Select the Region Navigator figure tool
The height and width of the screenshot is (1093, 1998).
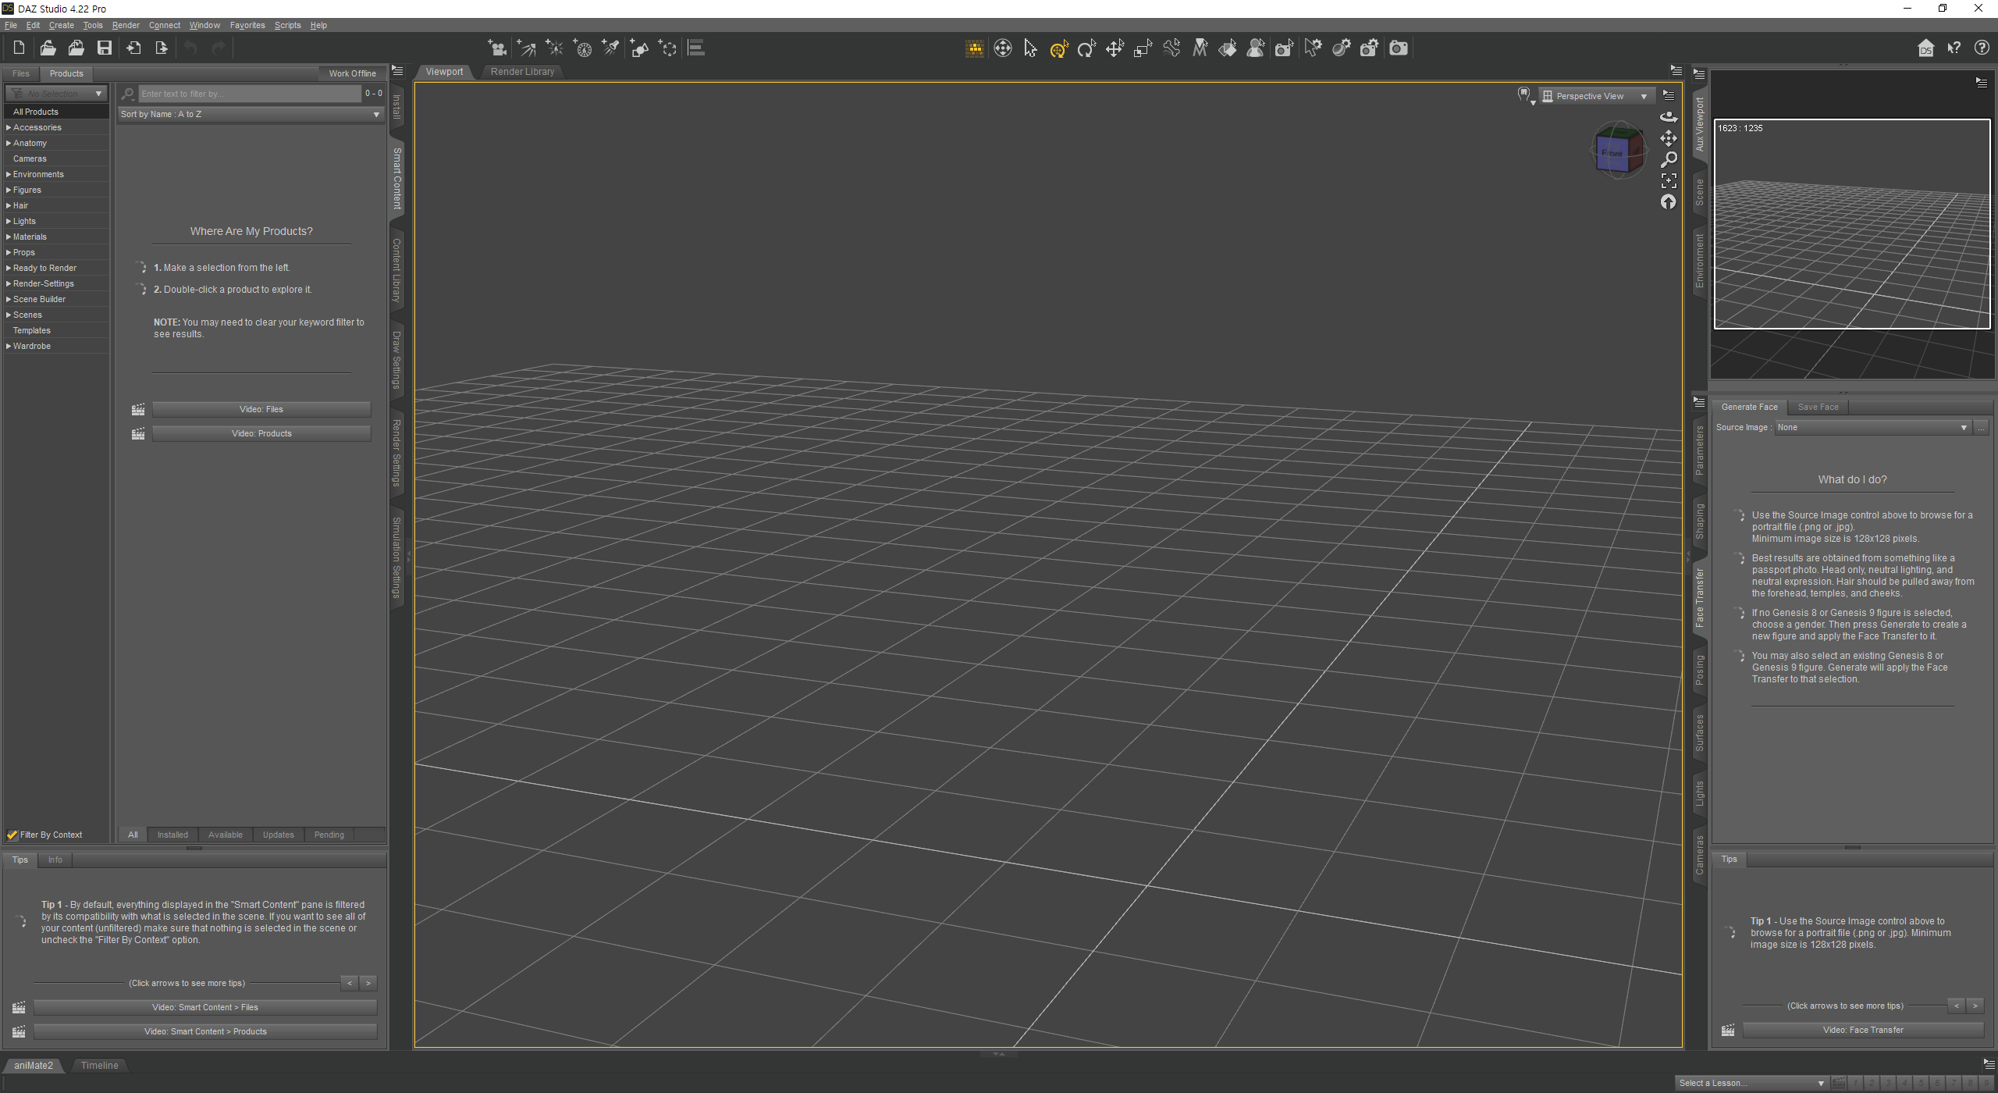[x=1256, y=49]
